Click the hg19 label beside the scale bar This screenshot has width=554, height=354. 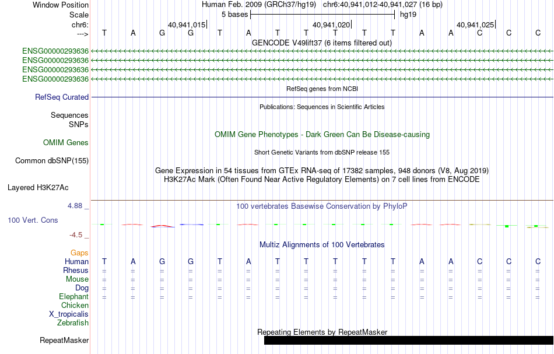pos(408,15)
